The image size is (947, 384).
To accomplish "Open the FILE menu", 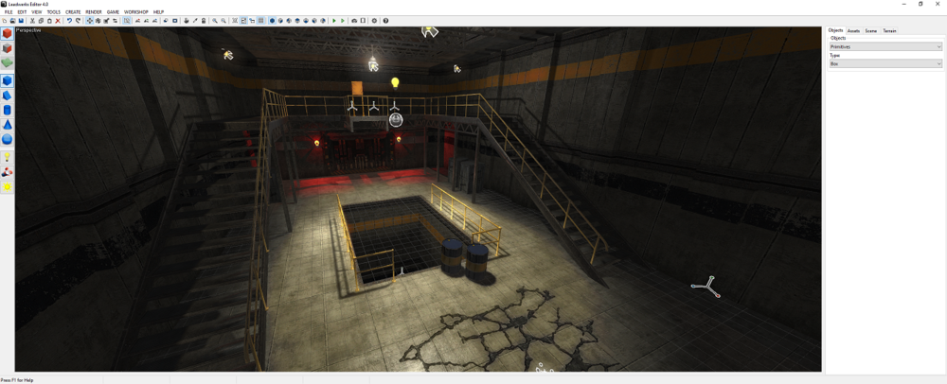I will pyautogui.click(x=9, y=12).
